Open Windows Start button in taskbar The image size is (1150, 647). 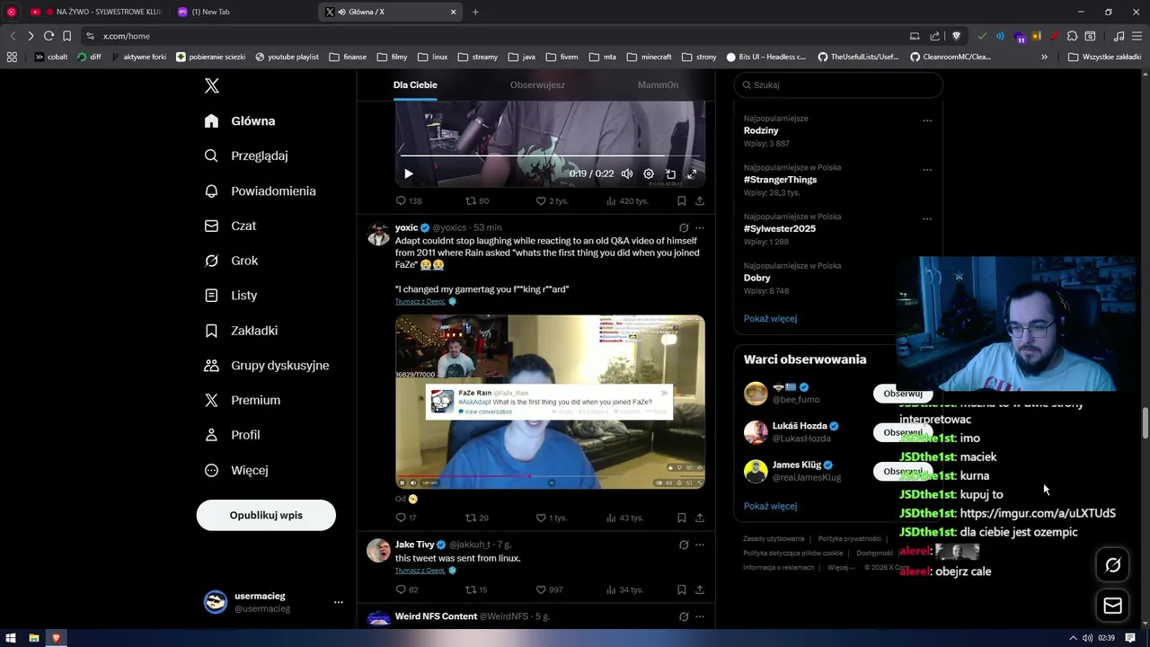pos(12,638)
